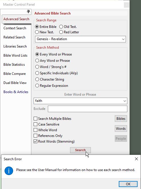This screenshot has height=189, width=141.
Task: Click the blue info icon in Search Error
Action: click(x=9, y=171)
